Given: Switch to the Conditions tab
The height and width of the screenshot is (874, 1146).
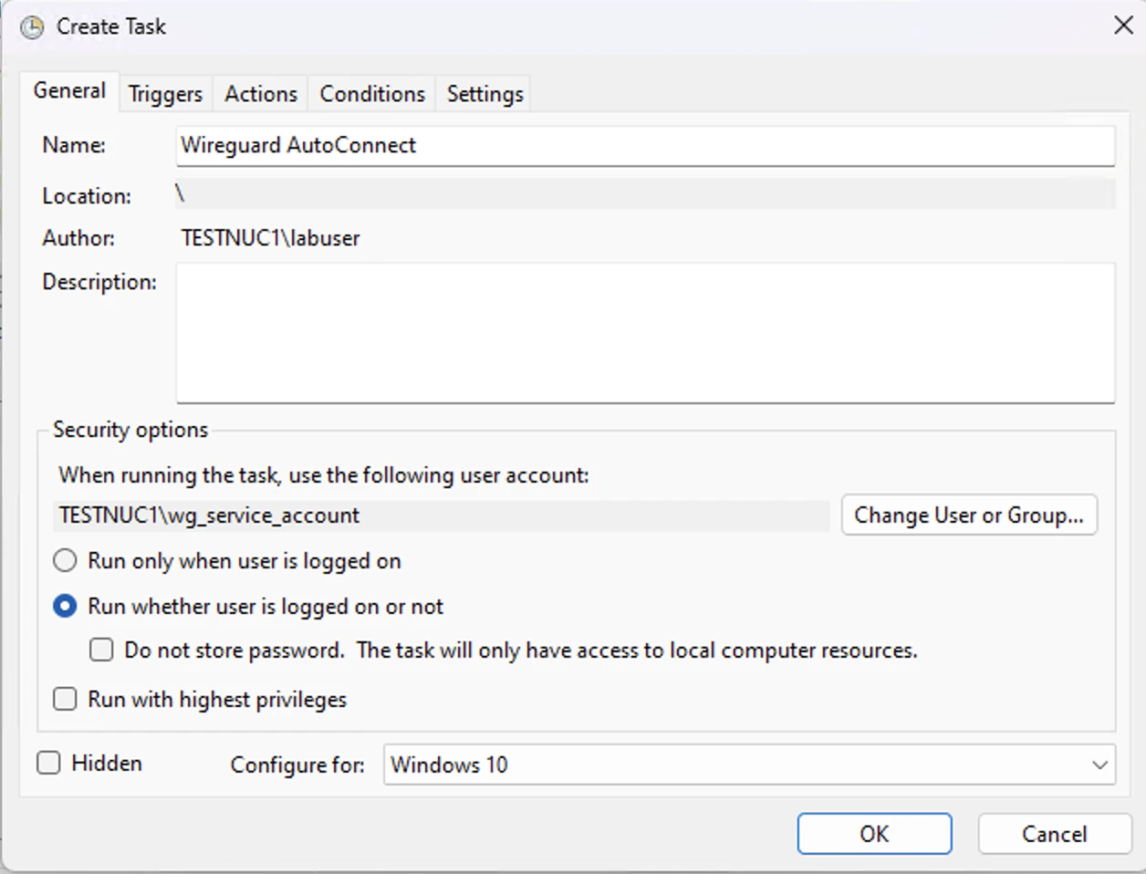Looking at the screenshot, I should click(x=370, y=92).
